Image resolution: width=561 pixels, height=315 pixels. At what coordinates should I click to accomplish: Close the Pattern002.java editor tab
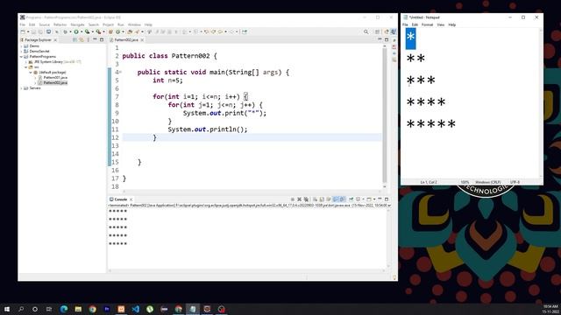click(x=142, y=40)
